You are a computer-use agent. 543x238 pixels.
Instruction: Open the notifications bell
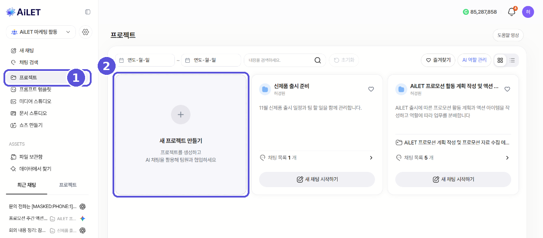pos(512,12)
